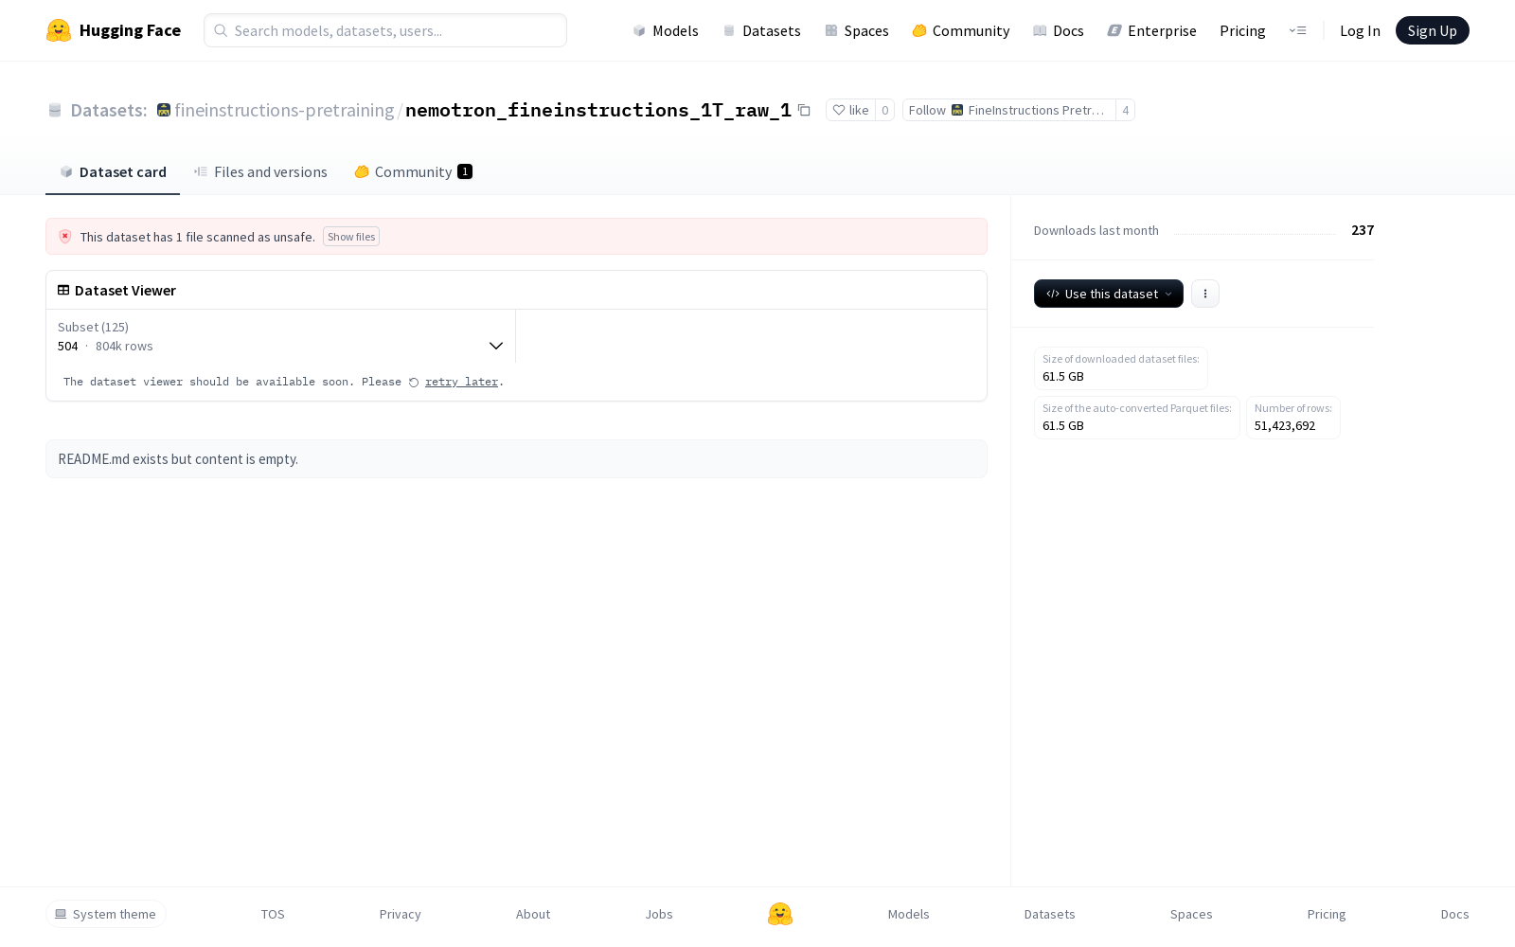Open Models in top navigation

(x=666, y=30)
